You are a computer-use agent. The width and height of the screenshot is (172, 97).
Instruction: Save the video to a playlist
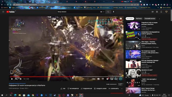113,89
